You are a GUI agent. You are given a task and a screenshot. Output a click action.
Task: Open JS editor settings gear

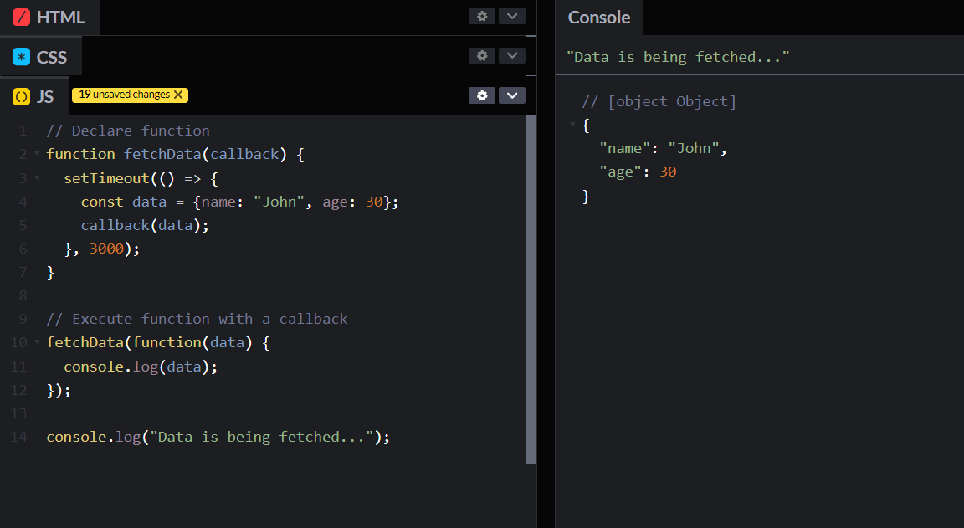tap(481, 95)
